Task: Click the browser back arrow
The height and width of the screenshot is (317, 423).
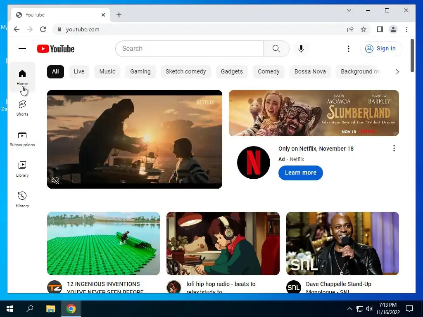Action: tap(17, 29)
